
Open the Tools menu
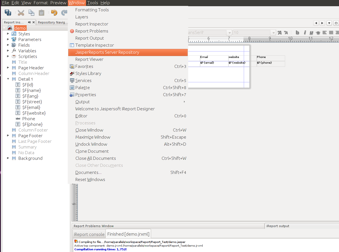[92, 3]
